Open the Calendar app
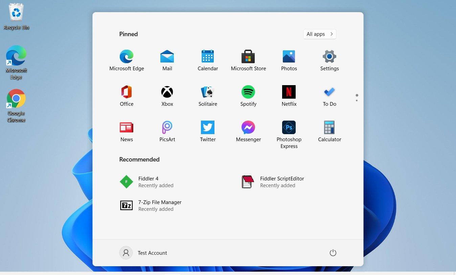Screen dimensions: 456x275 (208, 60)
